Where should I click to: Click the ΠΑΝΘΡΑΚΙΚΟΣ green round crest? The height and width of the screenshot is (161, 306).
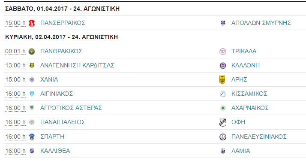[x=32, y=52]
